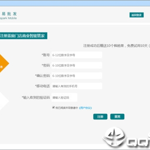The height and width of the screenshot is (150, 150).
Task: Click the 验证码 verification code field
Action: (64, 97)
